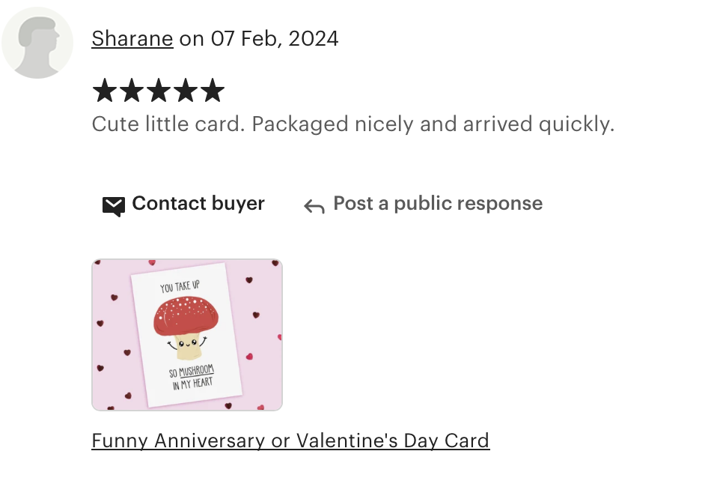Select Post a public response

pos(423,204)
